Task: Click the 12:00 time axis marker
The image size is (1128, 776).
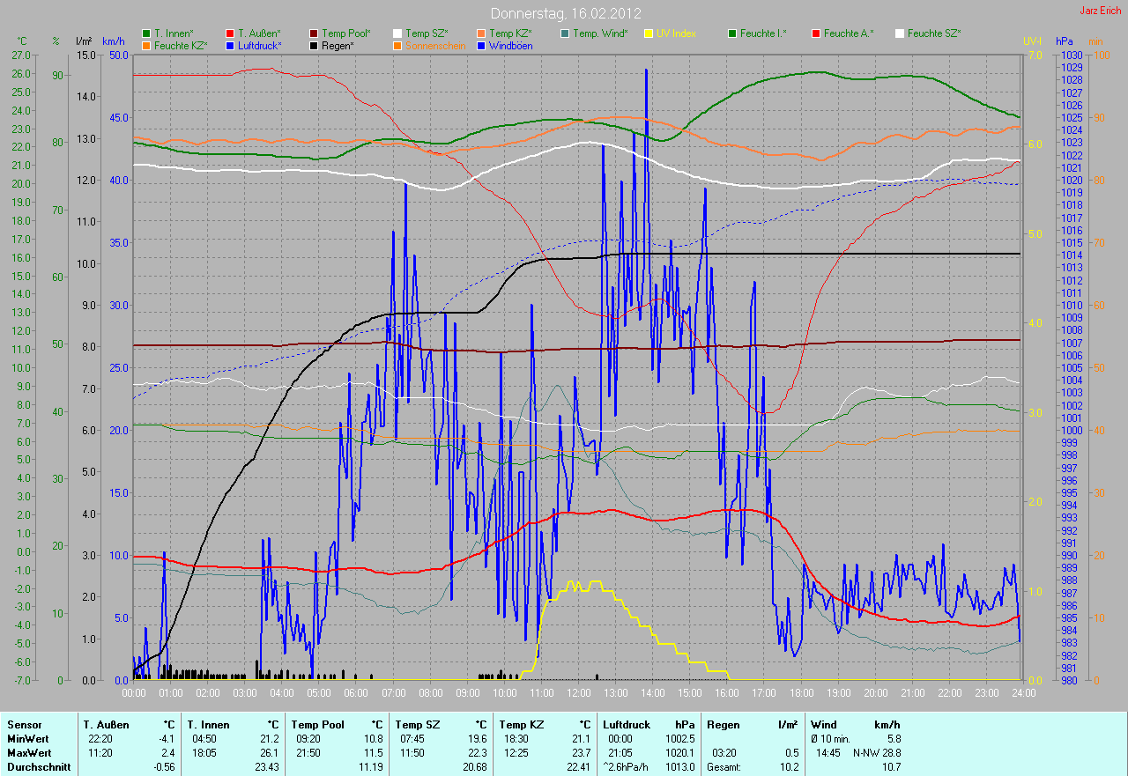Action: click(579, 693)
